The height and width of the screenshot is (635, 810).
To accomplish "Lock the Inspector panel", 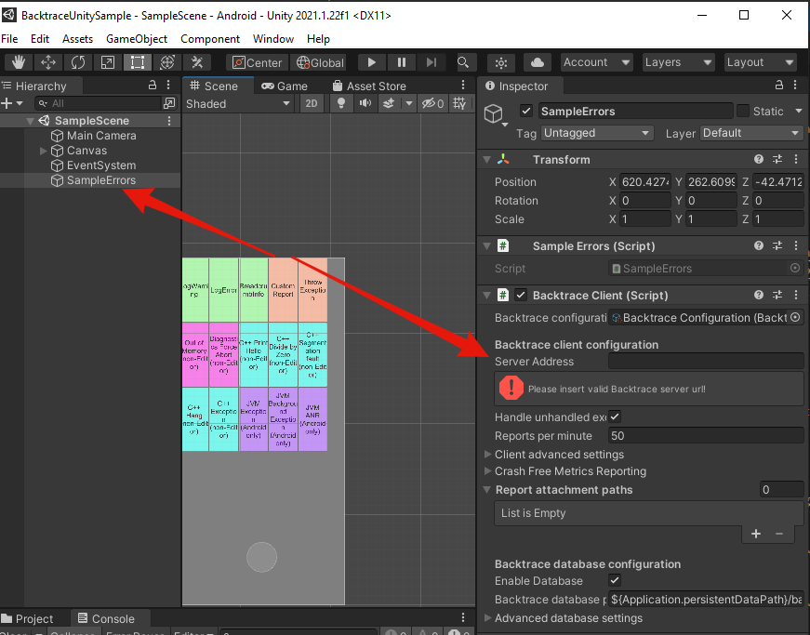I will 779,85.
